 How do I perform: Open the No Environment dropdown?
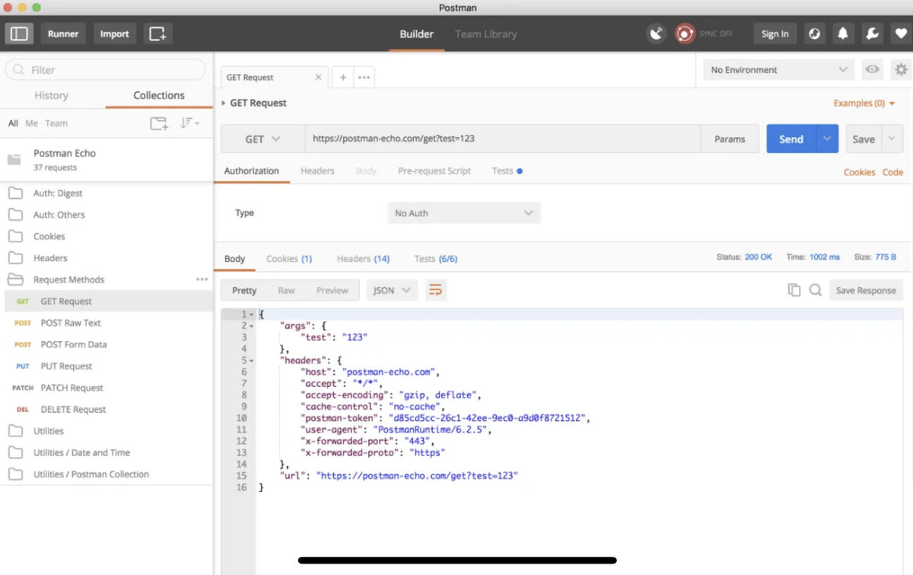[779, 69]
